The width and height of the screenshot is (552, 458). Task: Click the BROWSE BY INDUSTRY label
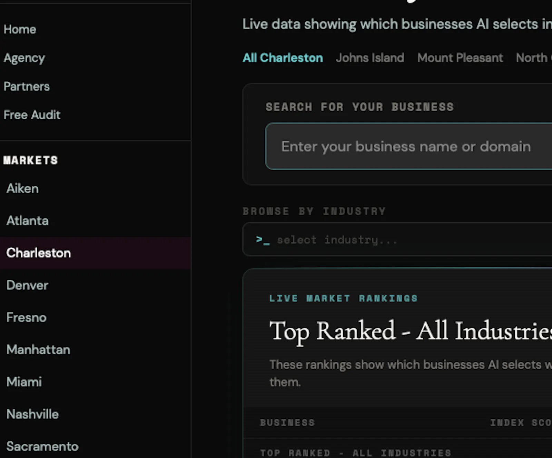click(314, 211)
